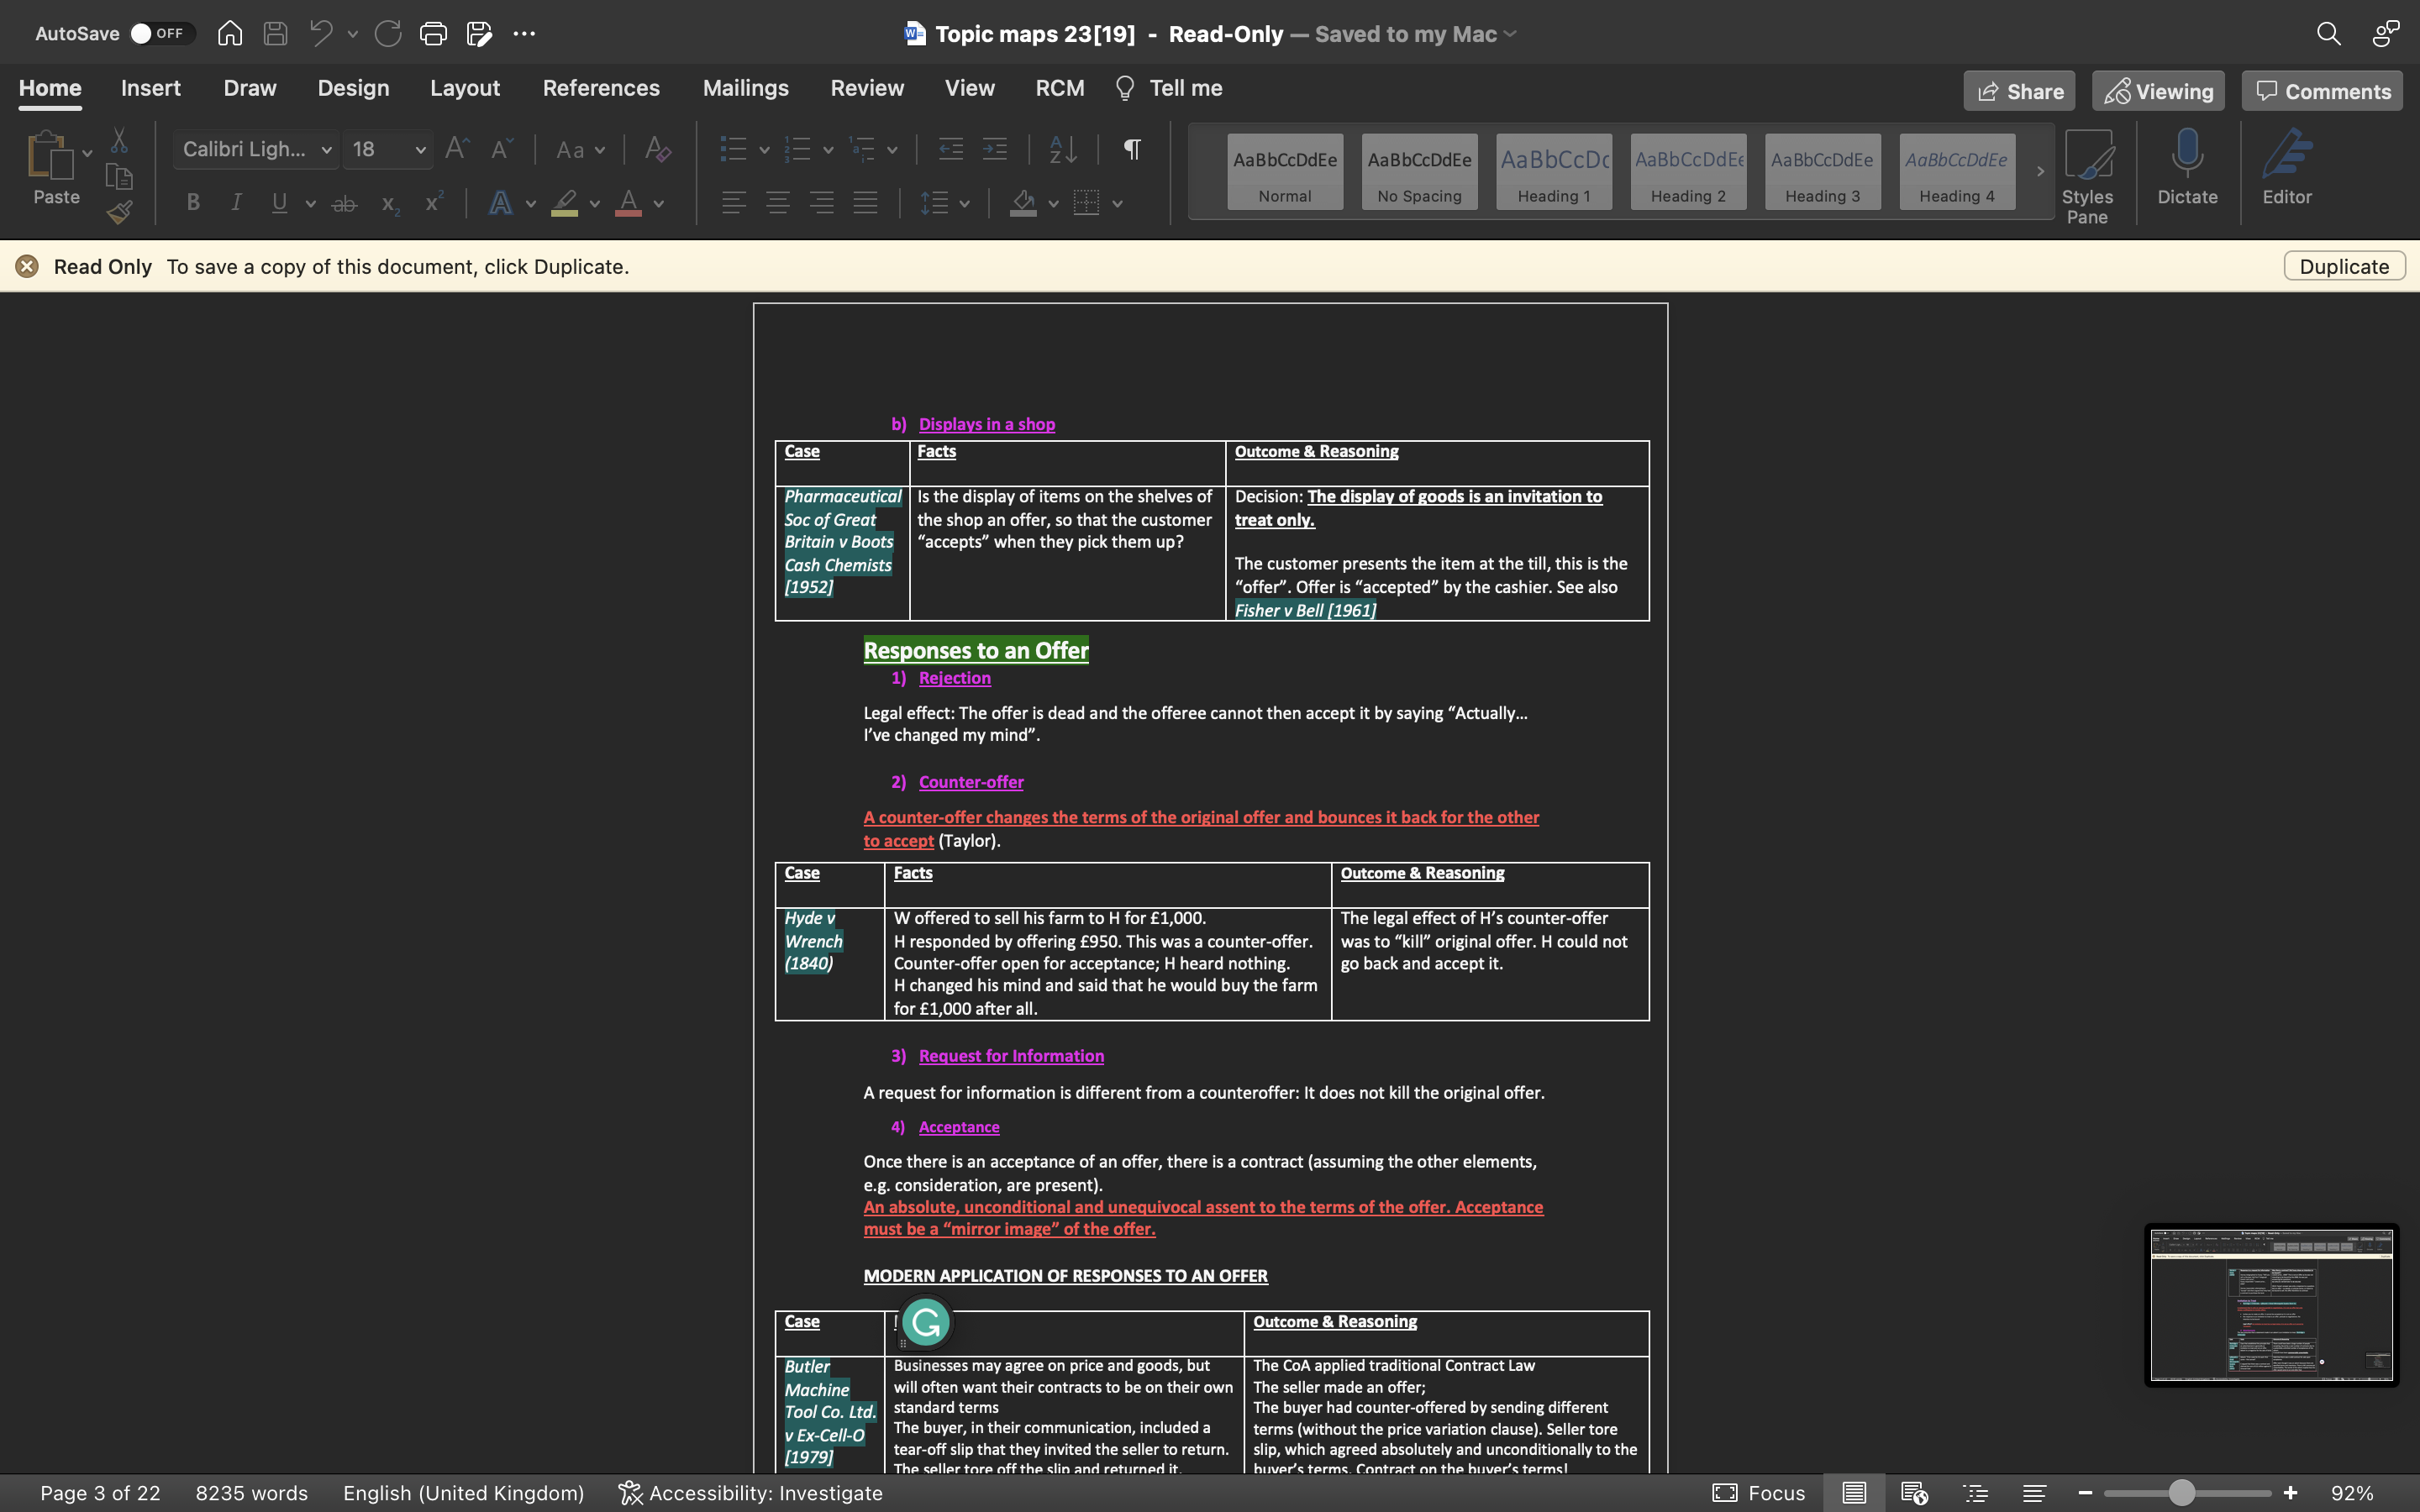Click the Sort A-Z icon
Screen dimensions: 2420x1512
tap(1063, 149)
